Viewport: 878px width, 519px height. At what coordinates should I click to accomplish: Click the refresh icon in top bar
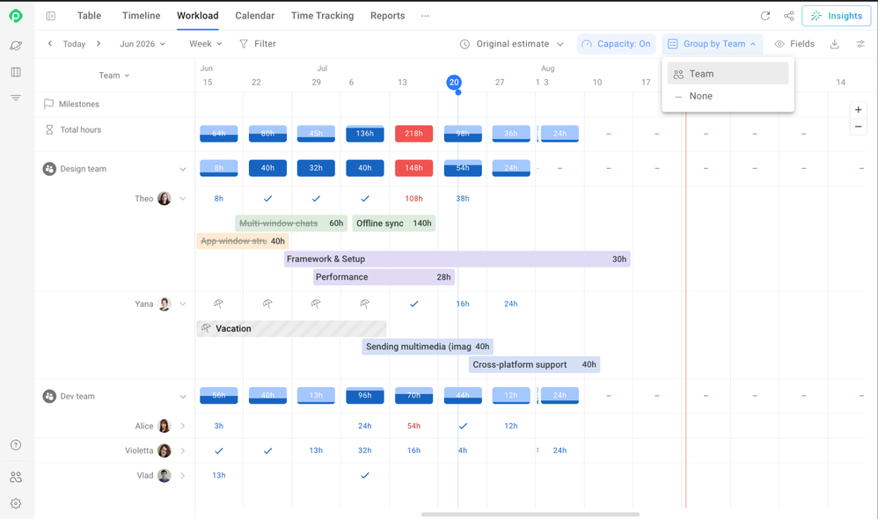(765, 16)
